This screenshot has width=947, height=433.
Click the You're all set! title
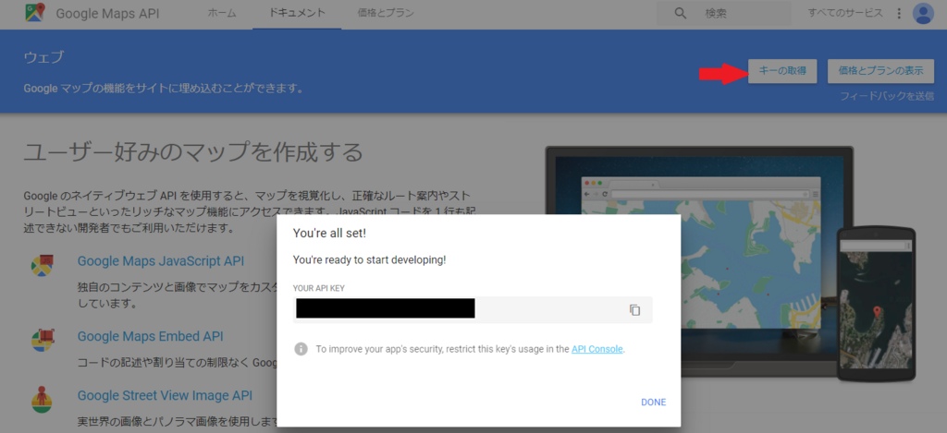329,232
